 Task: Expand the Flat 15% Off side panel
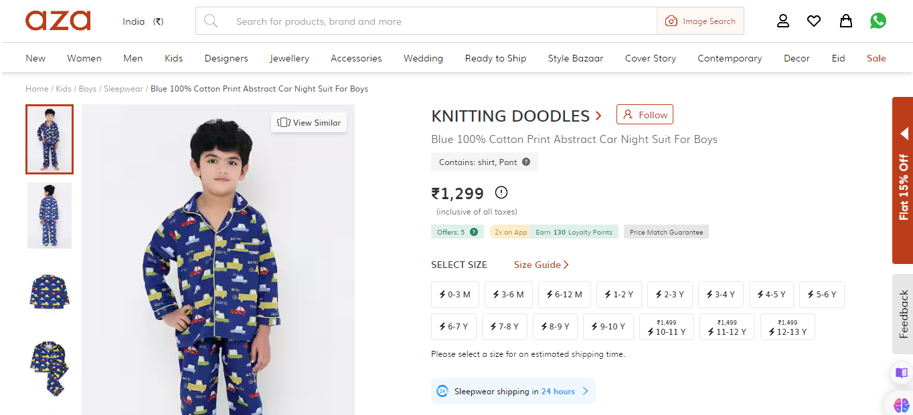tap(903, 180)
